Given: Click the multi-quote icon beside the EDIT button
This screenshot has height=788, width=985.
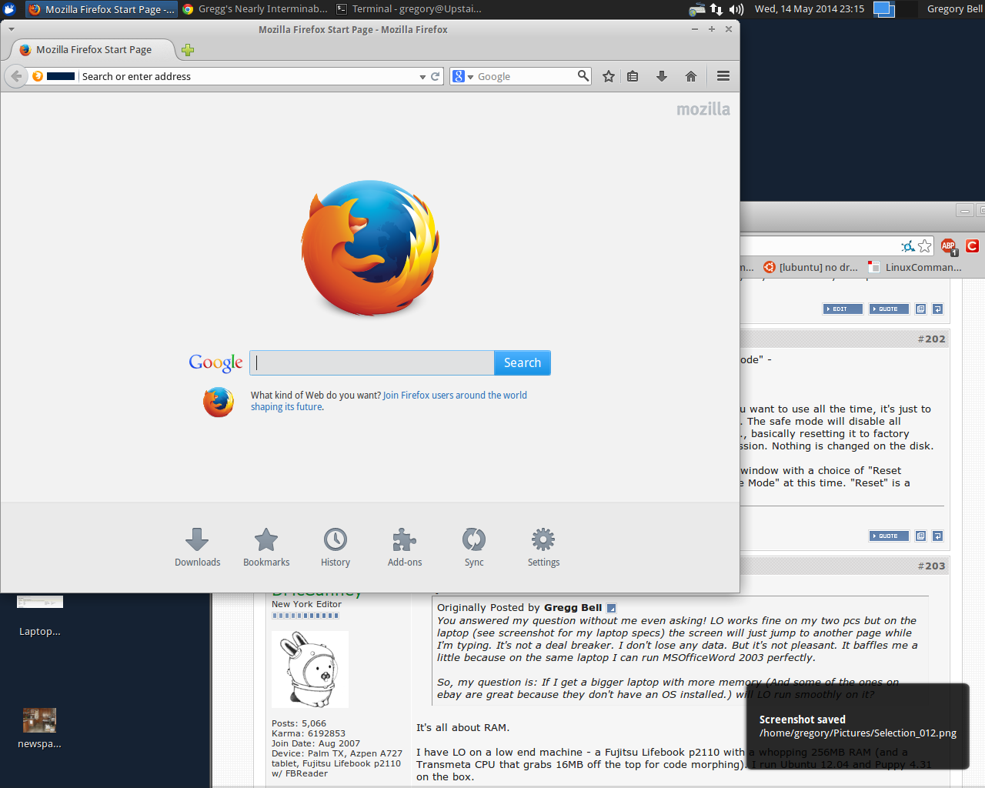Looking at the screenshot, I should point(920,309).
